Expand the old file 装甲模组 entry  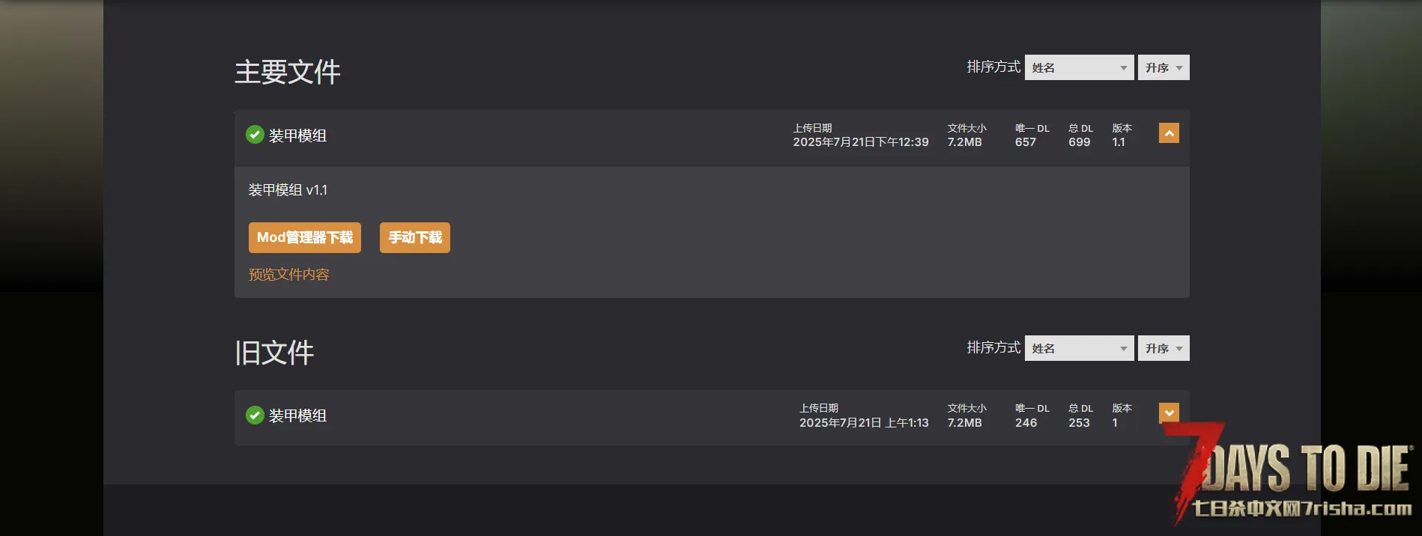[x=1169, y=413]
